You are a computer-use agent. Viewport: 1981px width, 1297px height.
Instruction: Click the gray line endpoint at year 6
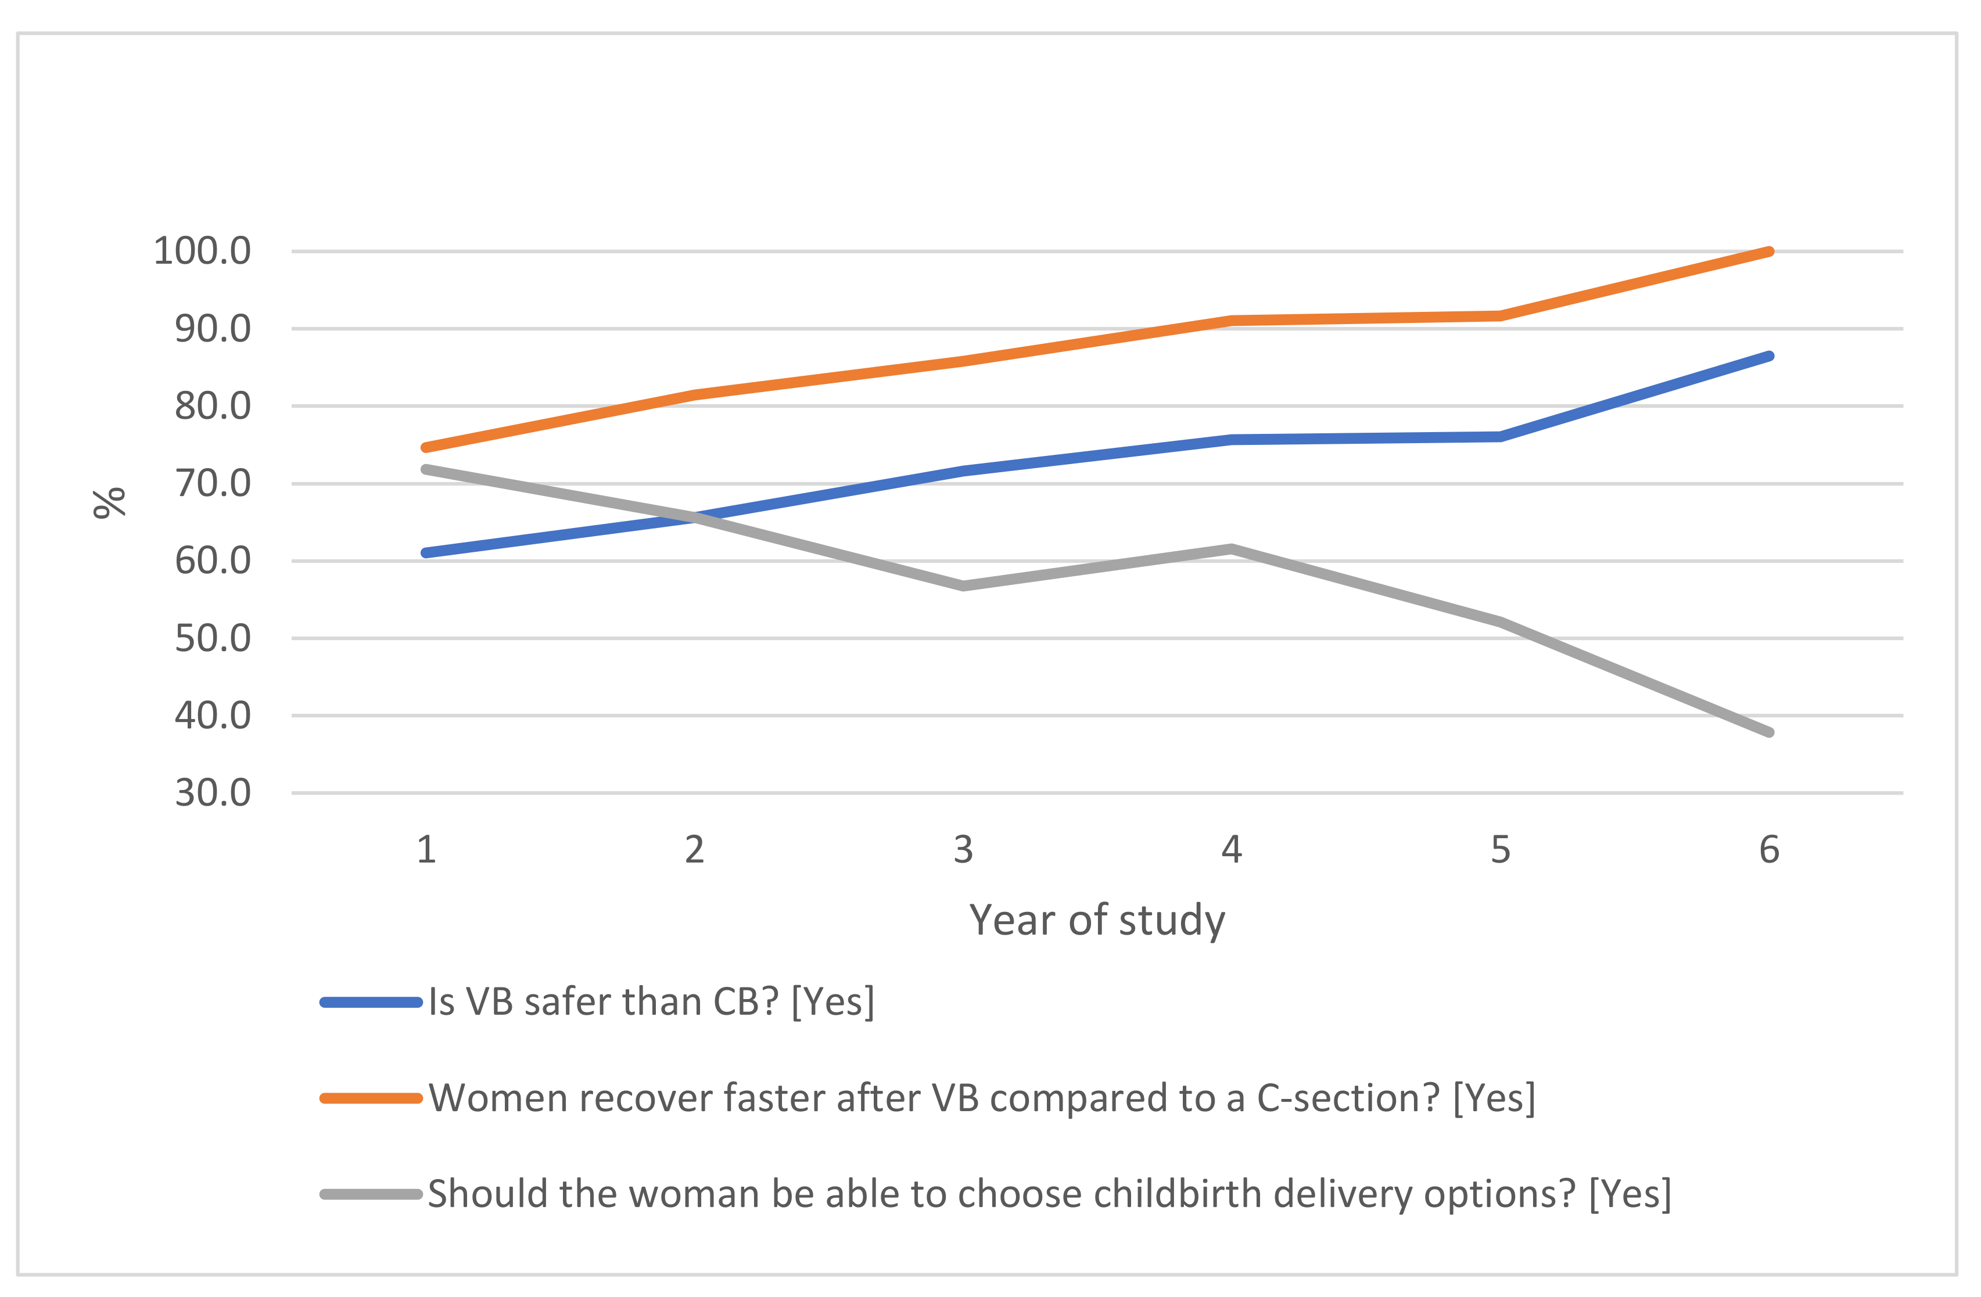click(1769, 732)
